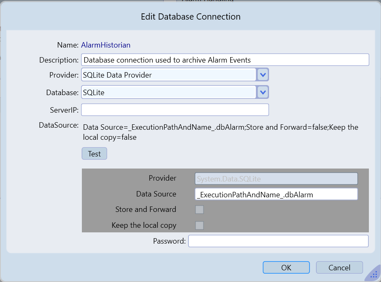The height and width of the screenshot is (282, 381).
Task: Click the Provider dropdown arrow button
Action: (262, 75)
